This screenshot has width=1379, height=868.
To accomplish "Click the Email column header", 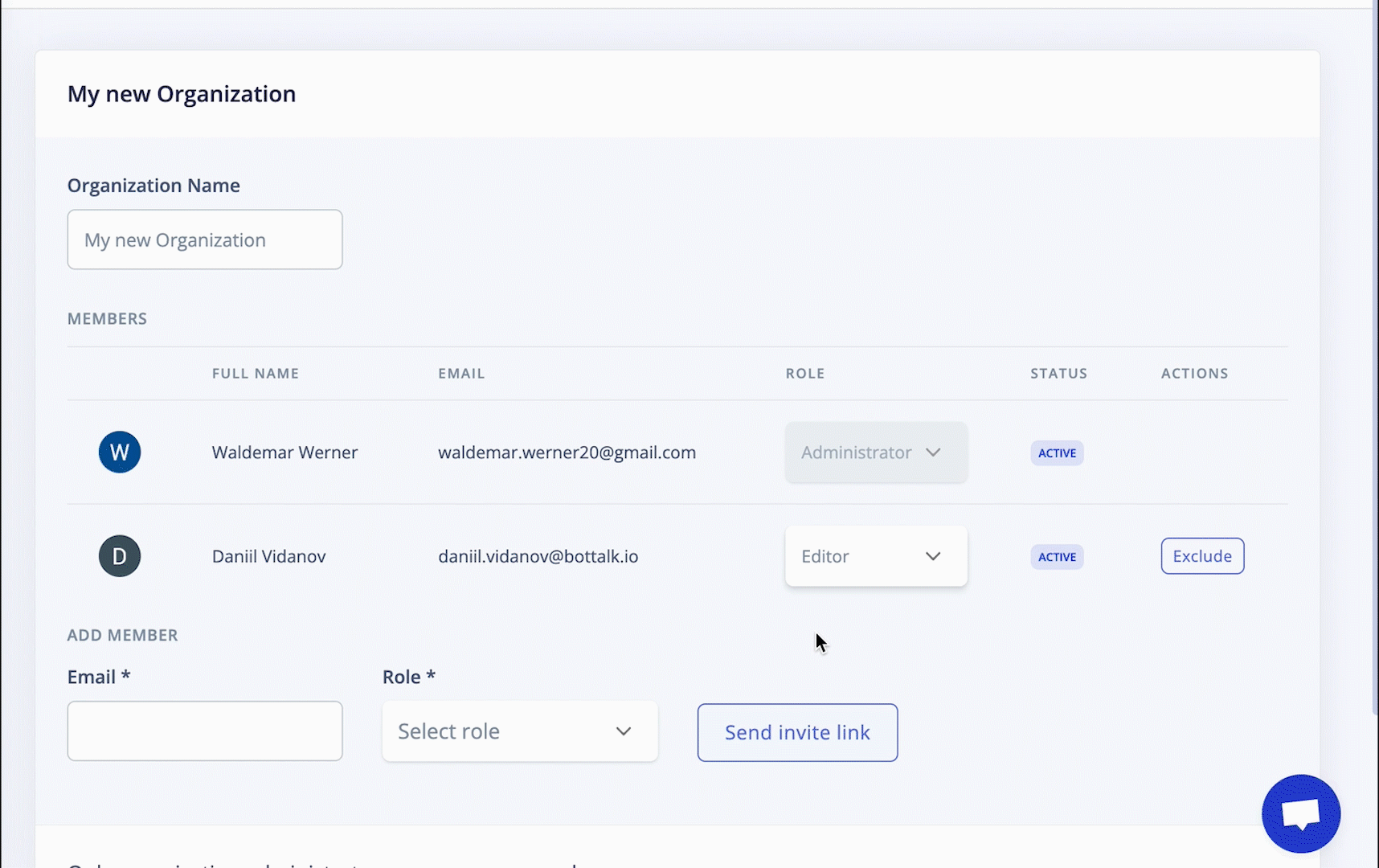I will (461, 374).
